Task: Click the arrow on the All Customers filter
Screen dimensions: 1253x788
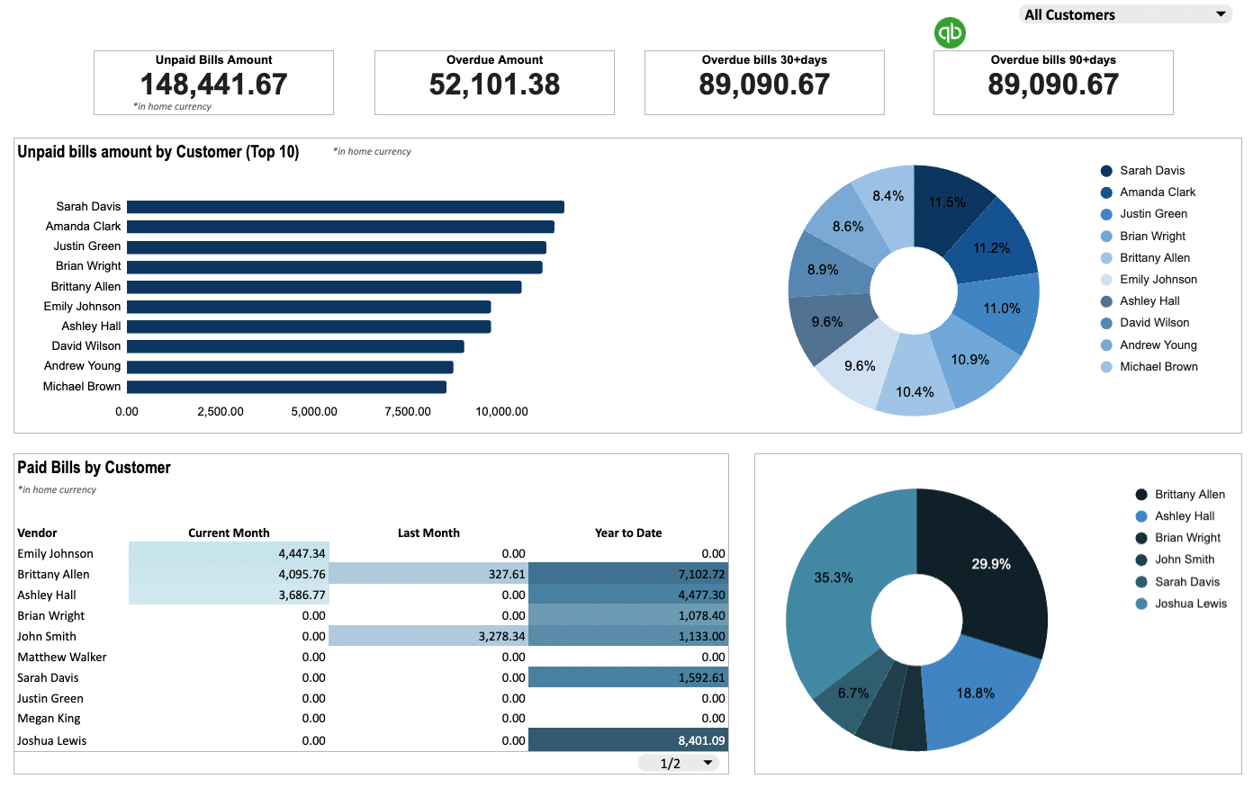Action: pos(1221,14)
